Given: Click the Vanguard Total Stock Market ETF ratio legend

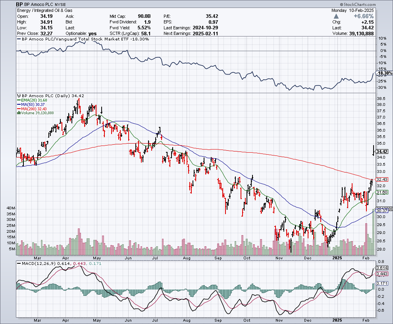Looking at the screenshot, I should pos(83,39).
